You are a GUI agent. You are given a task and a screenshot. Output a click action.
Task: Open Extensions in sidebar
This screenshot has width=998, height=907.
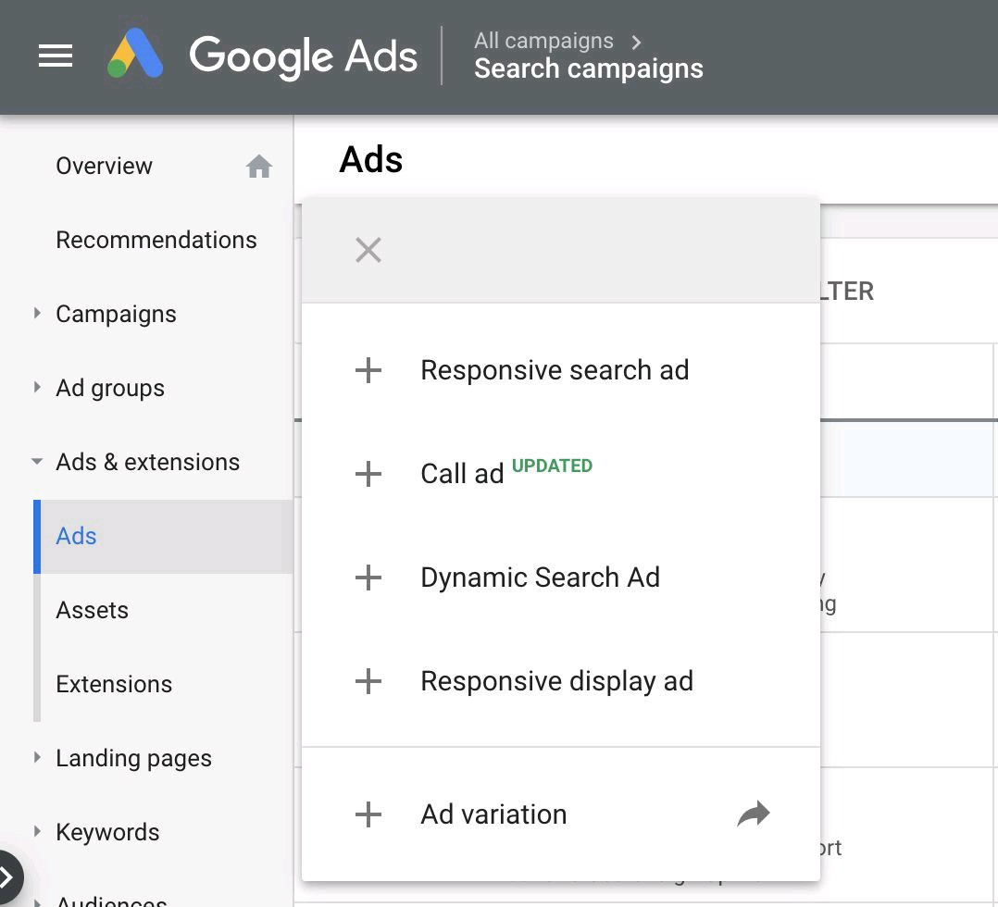pos(114,684)
